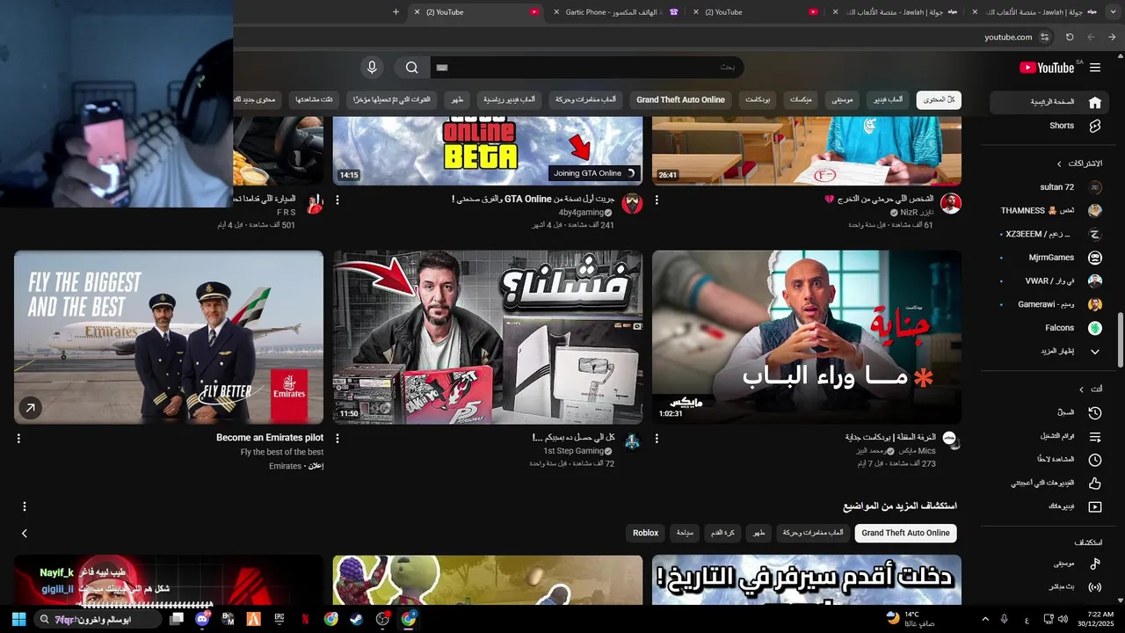Open Steam from the taskbar
The image size is (1125, 633).
pyautogui.click(x=357, y=619)
